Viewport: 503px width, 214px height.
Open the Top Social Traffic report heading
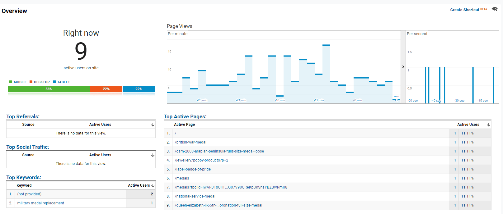[x=28, y=147]
